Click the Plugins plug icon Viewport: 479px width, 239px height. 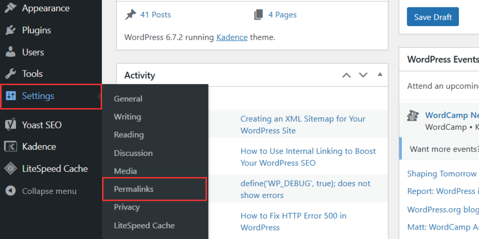coord(10,30)
